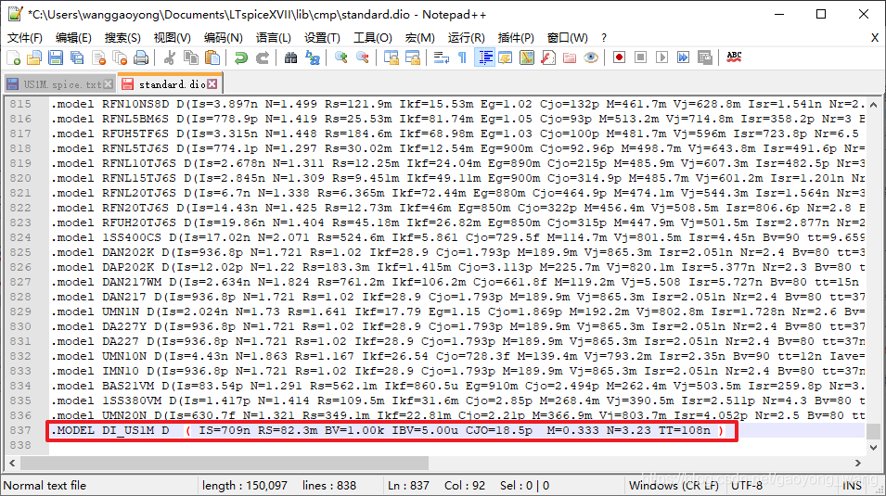Click the Cut scissors icon

pos(169,57)
